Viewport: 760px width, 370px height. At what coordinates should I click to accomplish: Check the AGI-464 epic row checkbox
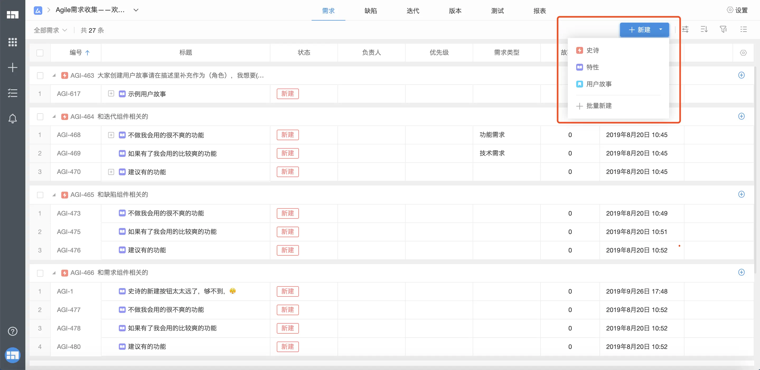(40, 116)
